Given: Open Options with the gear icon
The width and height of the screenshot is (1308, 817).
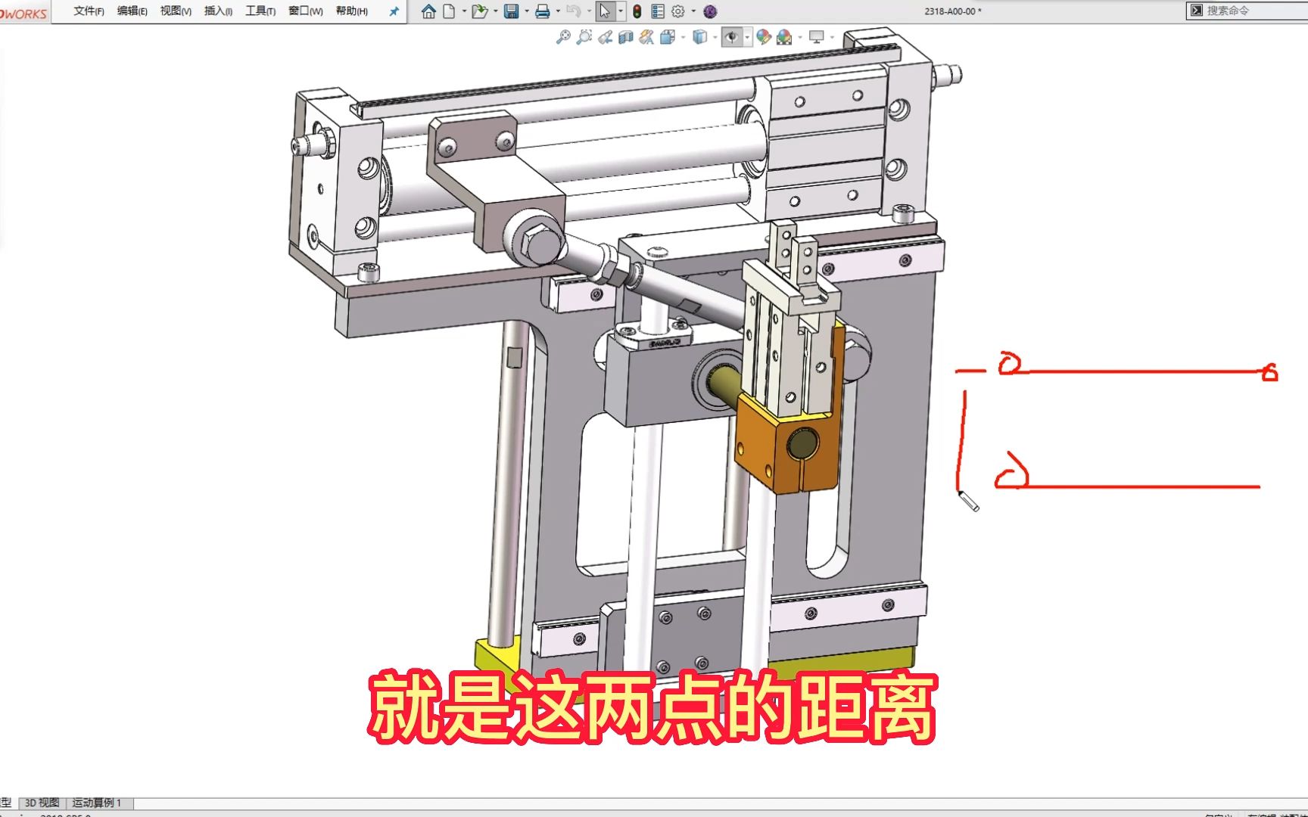Looking at the screenshot, I should (x=678, y=11).
